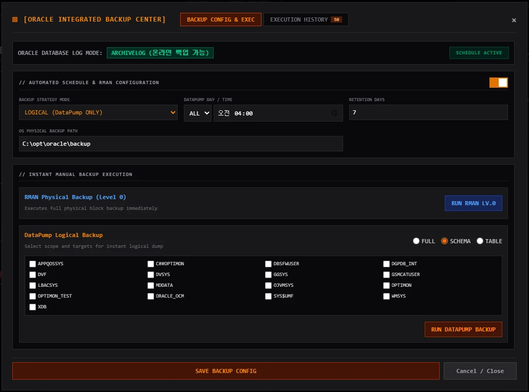Click the 'DataPump Logical Backup' heading
Screen dimensions: 529x392
point(63,236)
